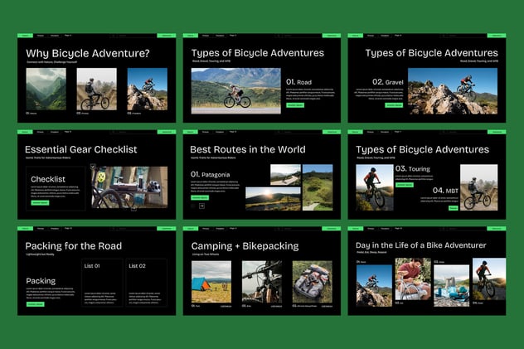This screenshot has width=524, height=349.
Task: Click green button under 01. Patagonia
Action: [200, 197]
